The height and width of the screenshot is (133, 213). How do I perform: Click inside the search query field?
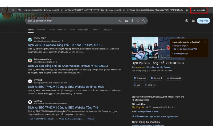tap(72, 21)
